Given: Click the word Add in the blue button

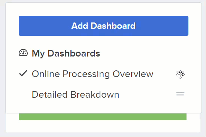Looking at the screenshot, I should click(x=80, y=26).
